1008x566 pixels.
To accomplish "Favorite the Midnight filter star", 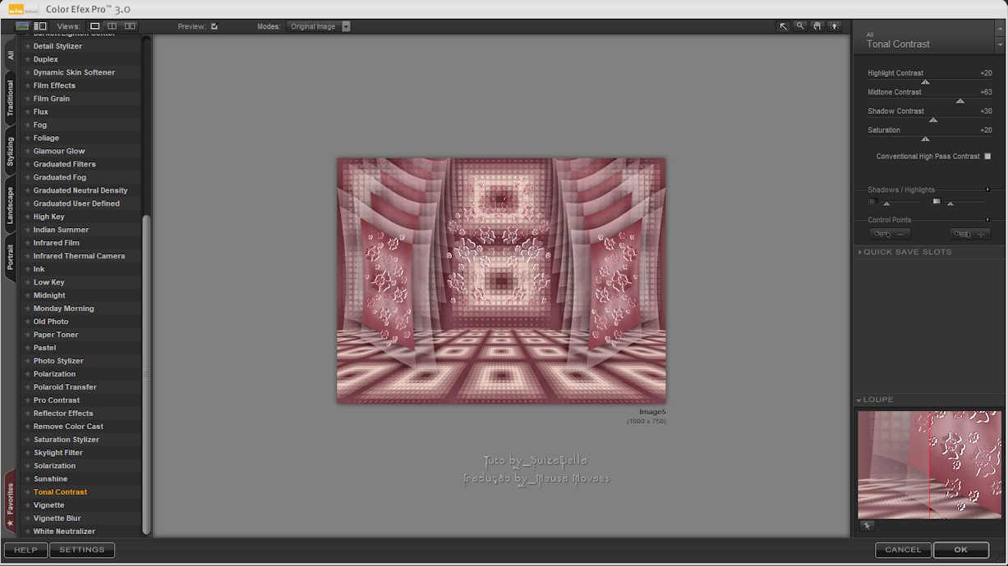I will click(x=28, y=295).
